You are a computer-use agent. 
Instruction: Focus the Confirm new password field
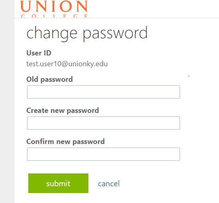[x=104, y=154]
